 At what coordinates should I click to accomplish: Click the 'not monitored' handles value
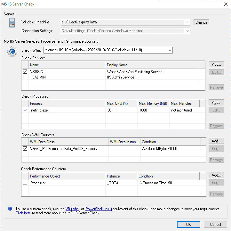(x=181, y=110)
